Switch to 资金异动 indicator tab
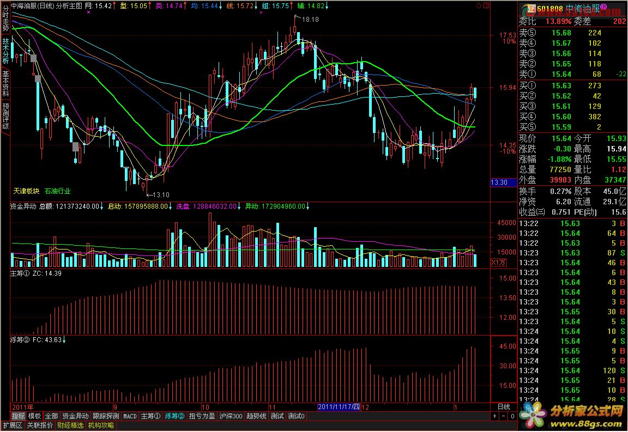Image resolution: width=628 pixels, height=432 pixels. (x=75, y=416)
